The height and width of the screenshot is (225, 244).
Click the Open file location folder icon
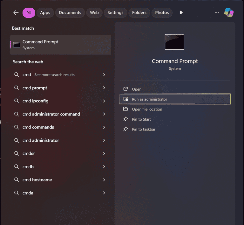click(x=125, y=109)
